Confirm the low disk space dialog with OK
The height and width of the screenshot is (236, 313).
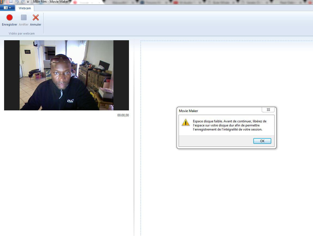(x=262, y=141)
